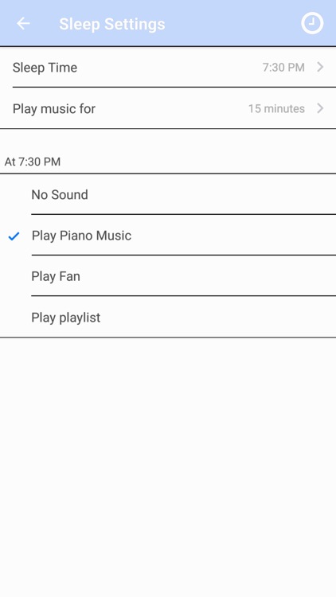Tap empty area below Play playlist

pos(168,466)
